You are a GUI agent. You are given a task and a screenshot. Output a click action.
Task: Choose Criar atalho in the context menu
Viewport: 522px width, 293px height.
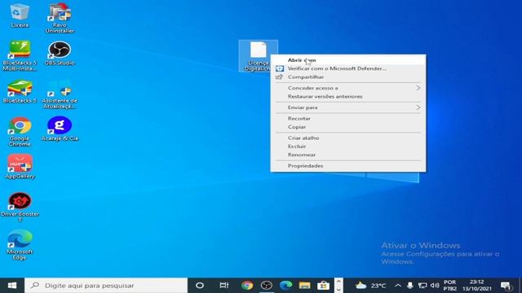tap(348, 138)
